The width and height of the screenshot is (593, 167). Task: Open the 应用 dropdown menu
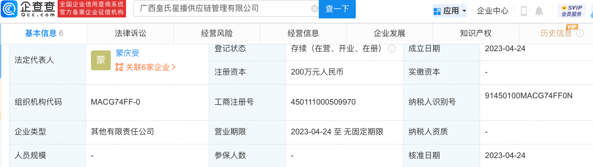(450, 11)
